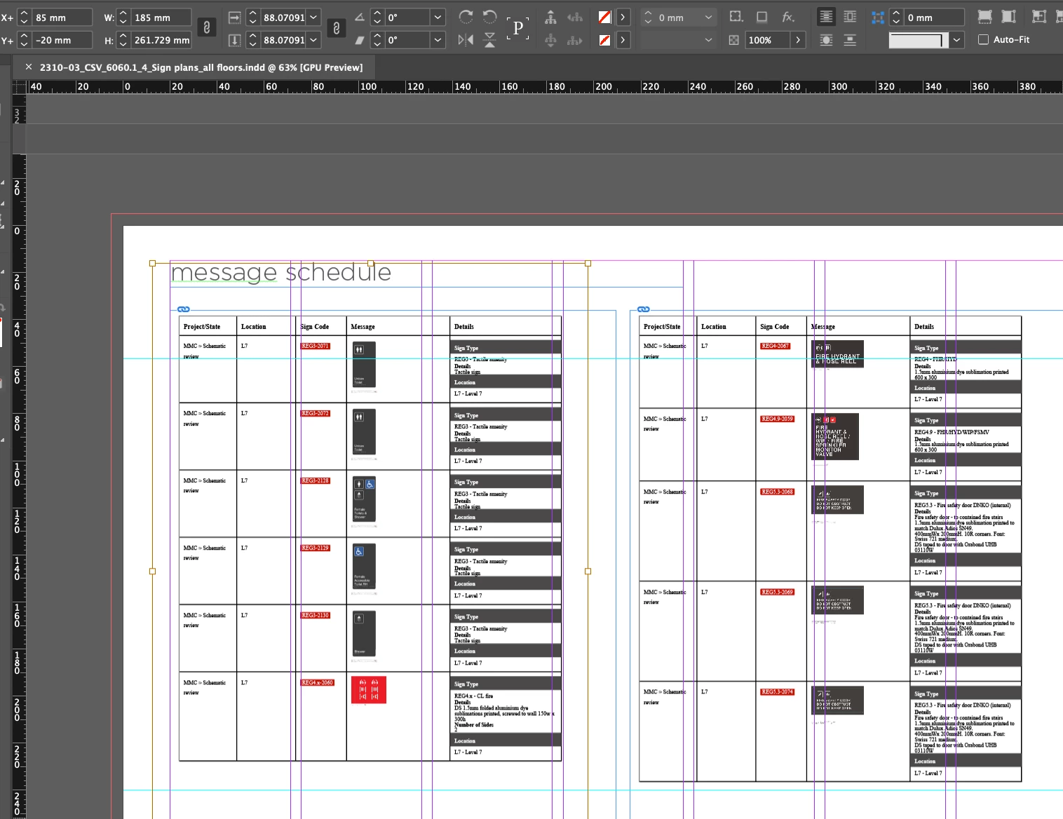1063x819 pixels.
Task: Click the left table's text thread link icon
Action: 184,309
